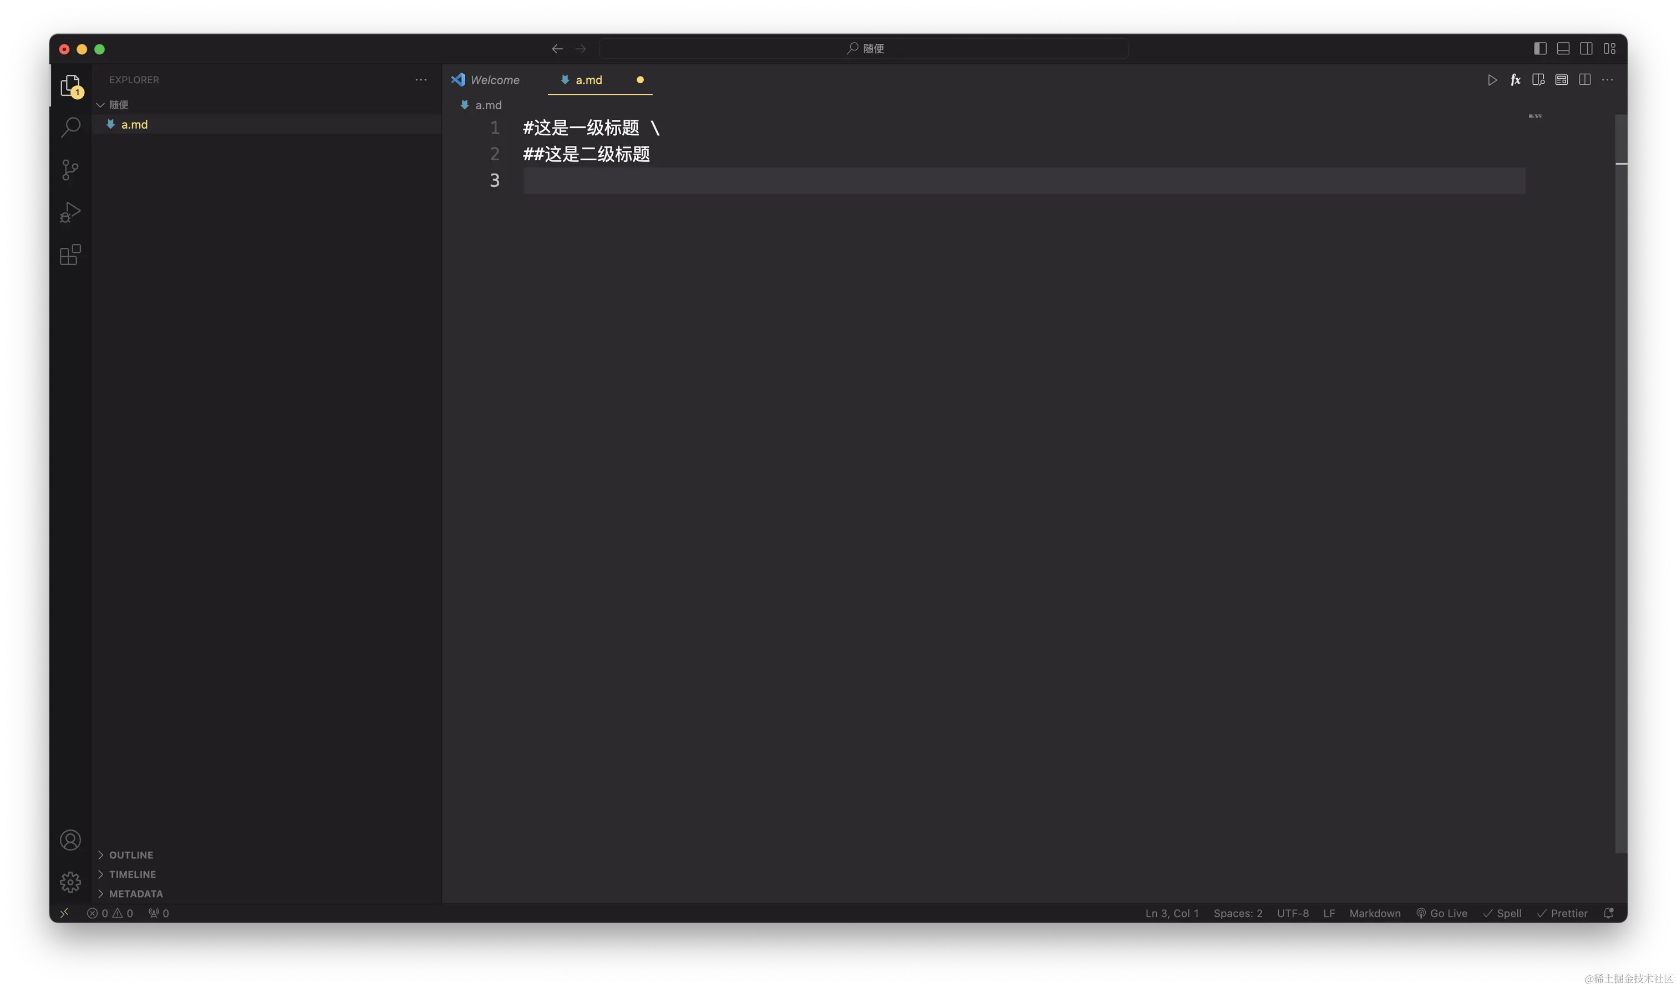Click the 随便 command center search box
The height and width of the screenshot is (988, 1677).
pos(863,49)
